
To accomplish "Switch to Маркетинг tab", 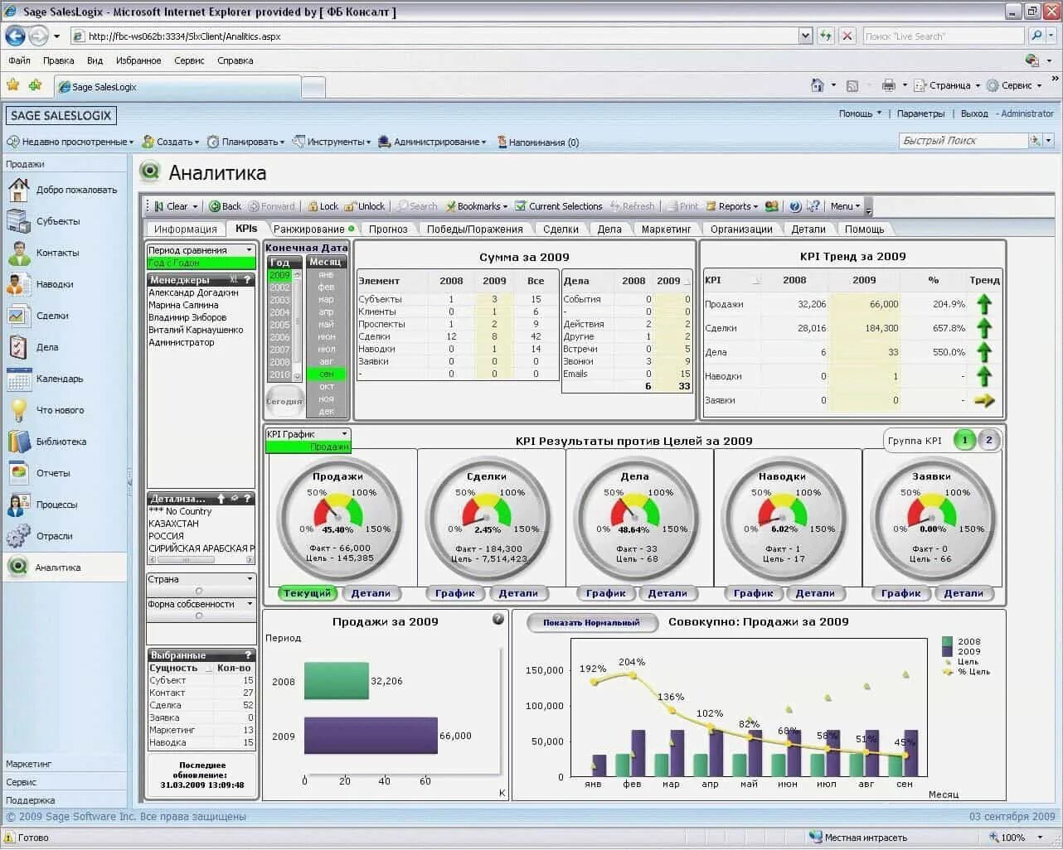I will pos(666,229).
